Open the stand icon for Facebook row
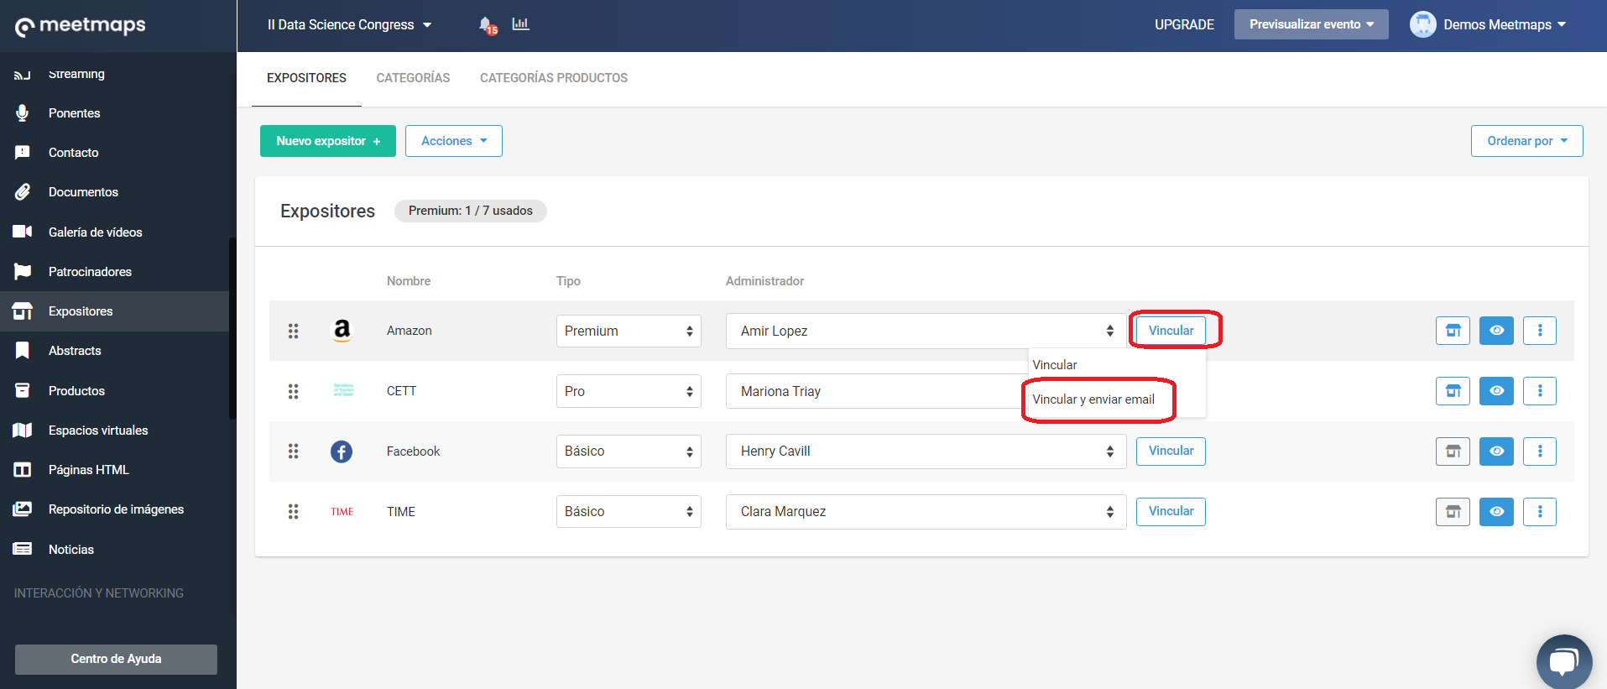Screen dimensions: 1607x689 pos(1453,452)
